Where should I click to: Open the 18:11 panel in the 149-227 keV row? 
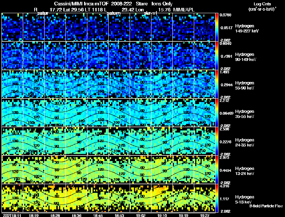[12, 27]
